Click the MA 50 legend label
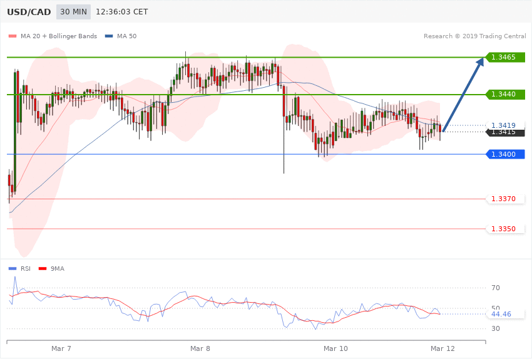Image resolution: width=532 pixels, height=361 pixels. click(x=126, y=36)
